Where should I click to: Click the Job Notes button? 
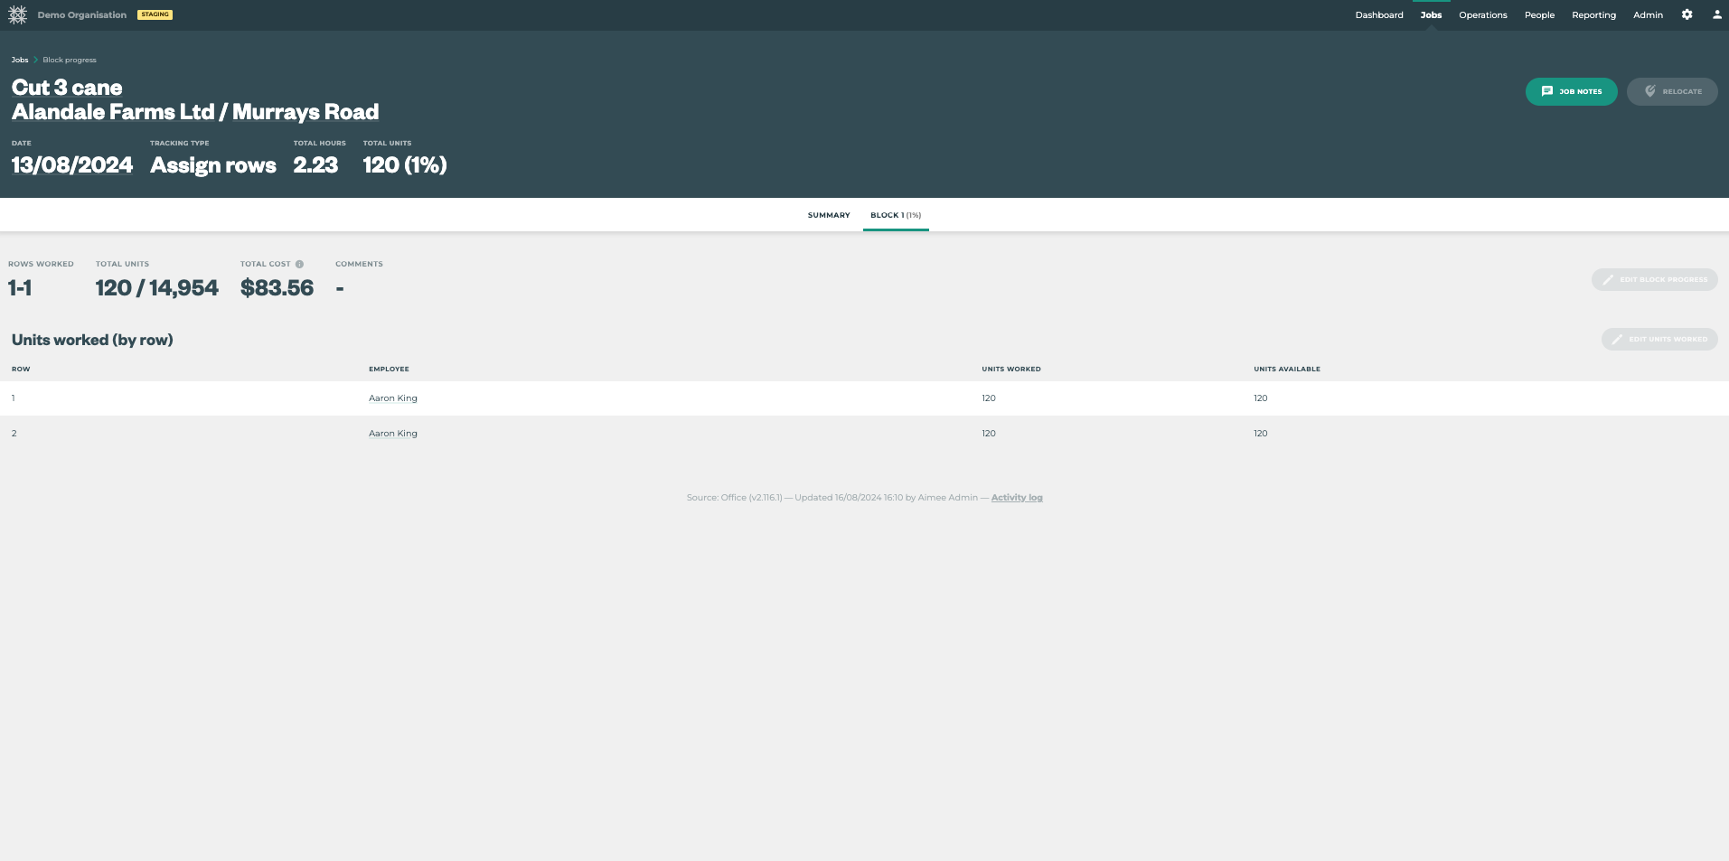click(x=1571, y=91)
